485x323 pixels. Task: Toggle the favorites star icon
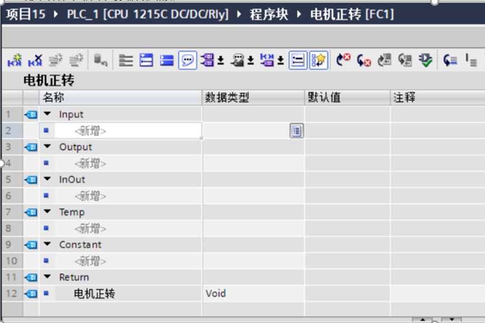pyautogui.click(x=318, y=60)
